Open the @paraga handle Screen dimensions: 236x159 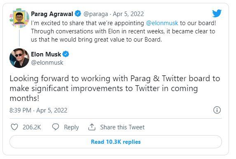pos(96,14)
